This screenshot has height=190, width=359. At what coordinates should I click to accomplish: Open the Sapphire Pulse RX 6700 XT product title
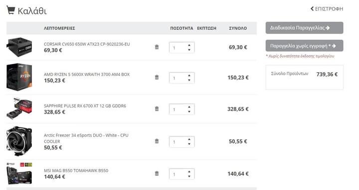(85, 106)
